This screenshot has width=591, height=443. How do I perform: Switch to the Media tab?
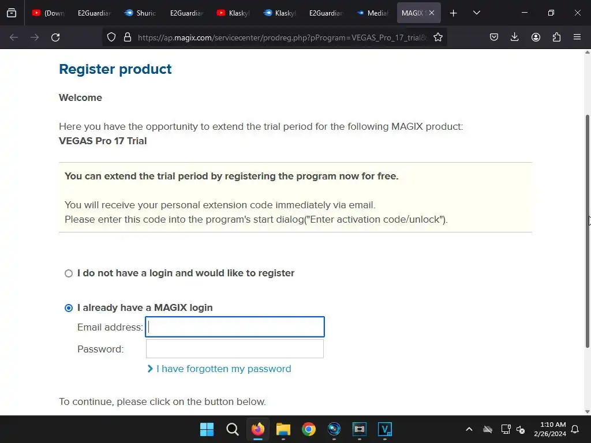[372, 13]
